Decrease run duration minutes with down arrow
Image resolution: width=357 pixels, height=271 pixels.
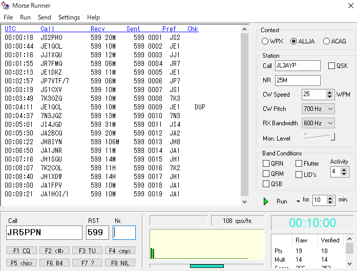pyautogui.click(x=330, y=202)
